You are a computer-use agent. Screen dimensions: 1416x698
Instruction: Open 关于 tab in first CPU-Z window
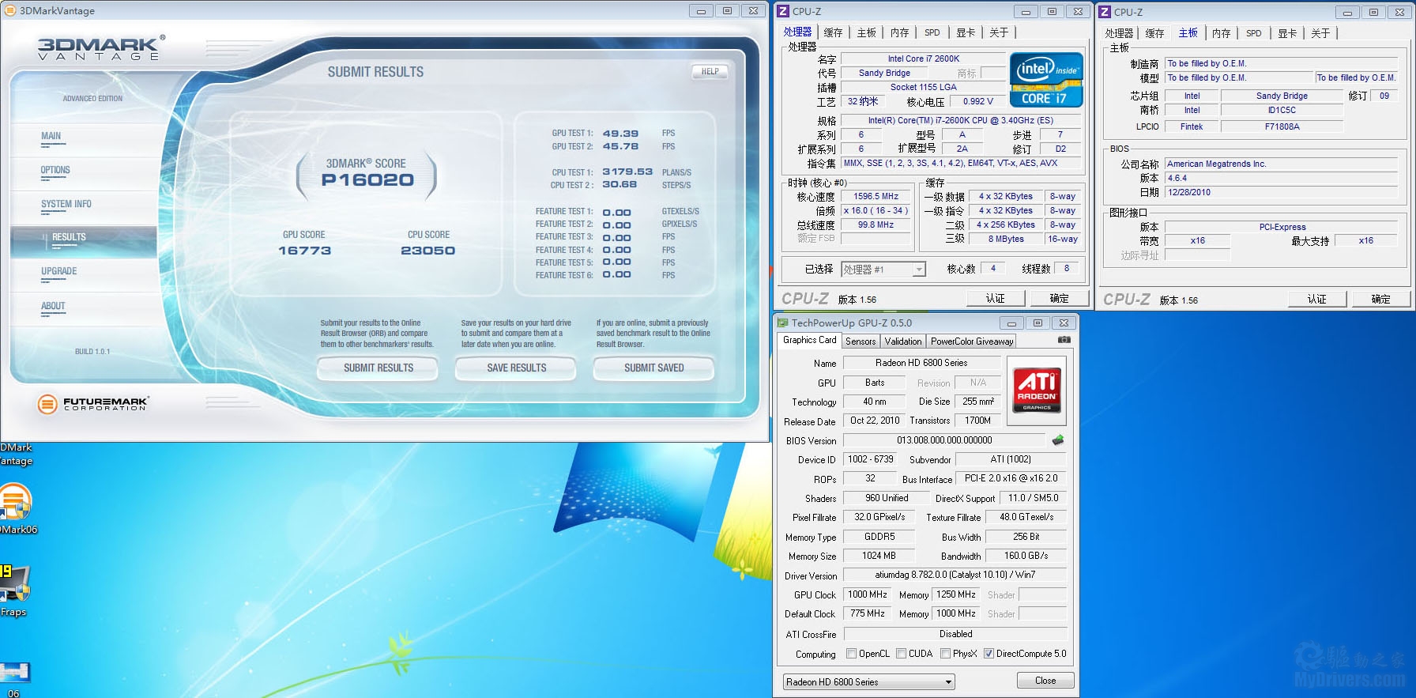point(999,32)
